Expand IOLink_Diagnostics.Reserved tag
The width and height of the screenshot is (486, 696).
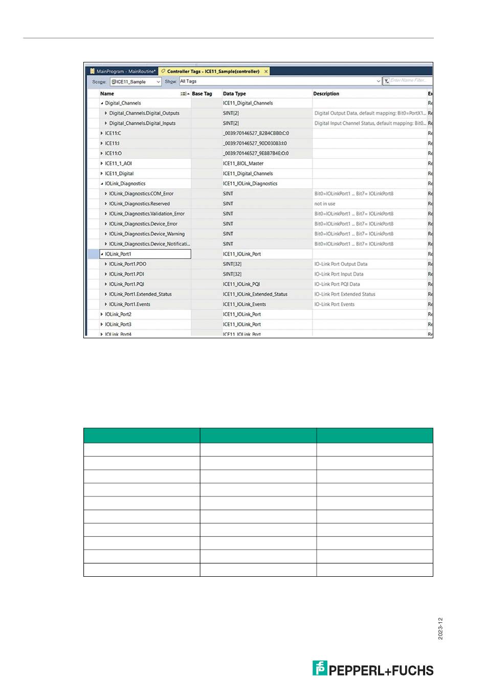coord(106,204)
